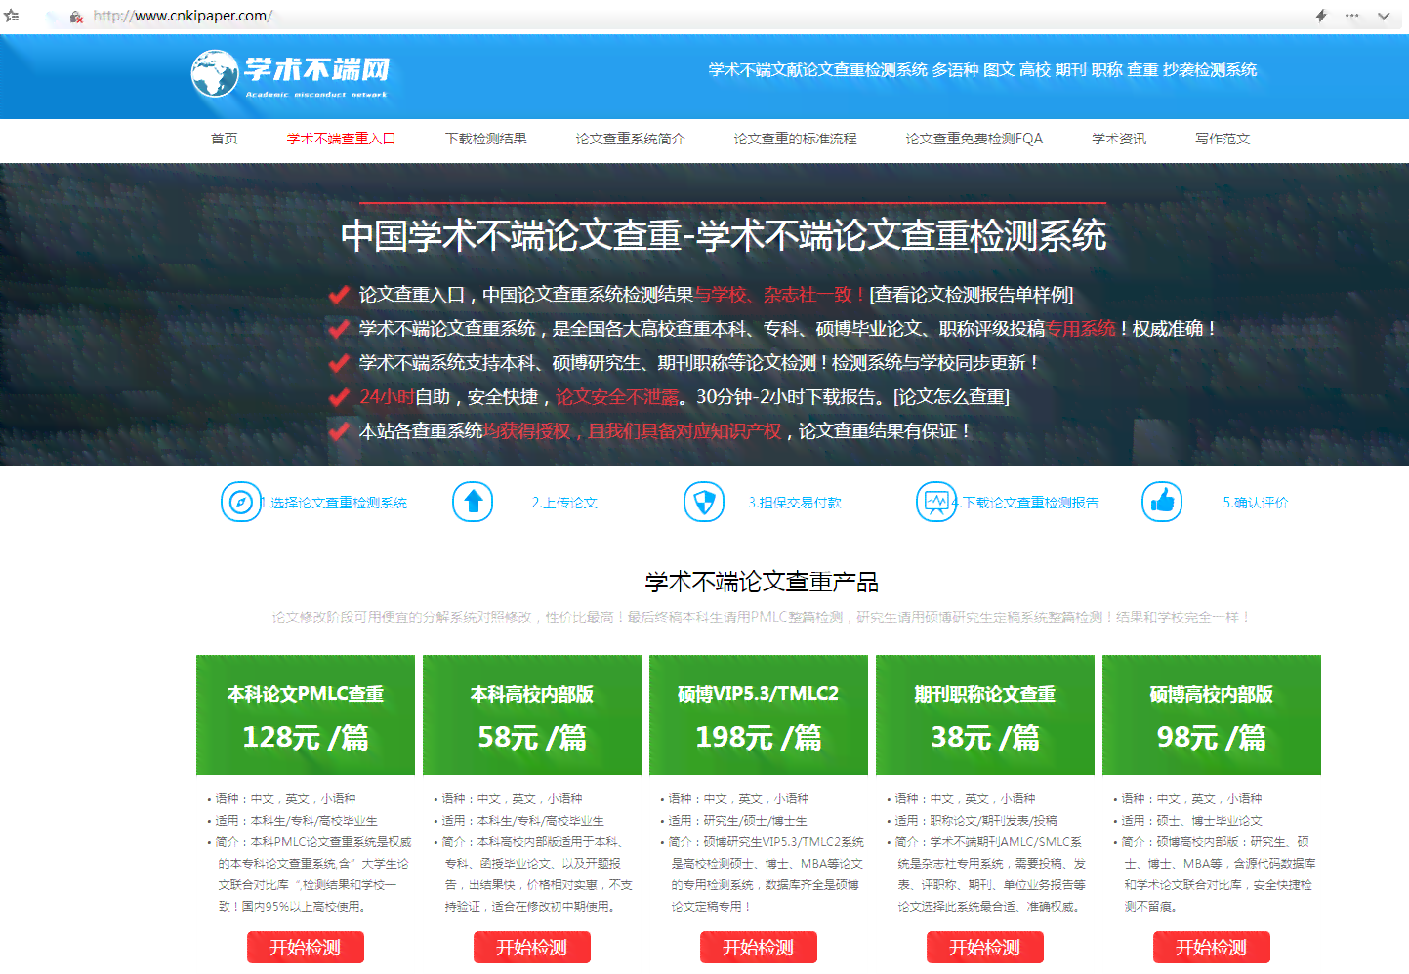Open 查看论文检测报告单样例 link
1409x974 pixels.
tap(972, 295)
